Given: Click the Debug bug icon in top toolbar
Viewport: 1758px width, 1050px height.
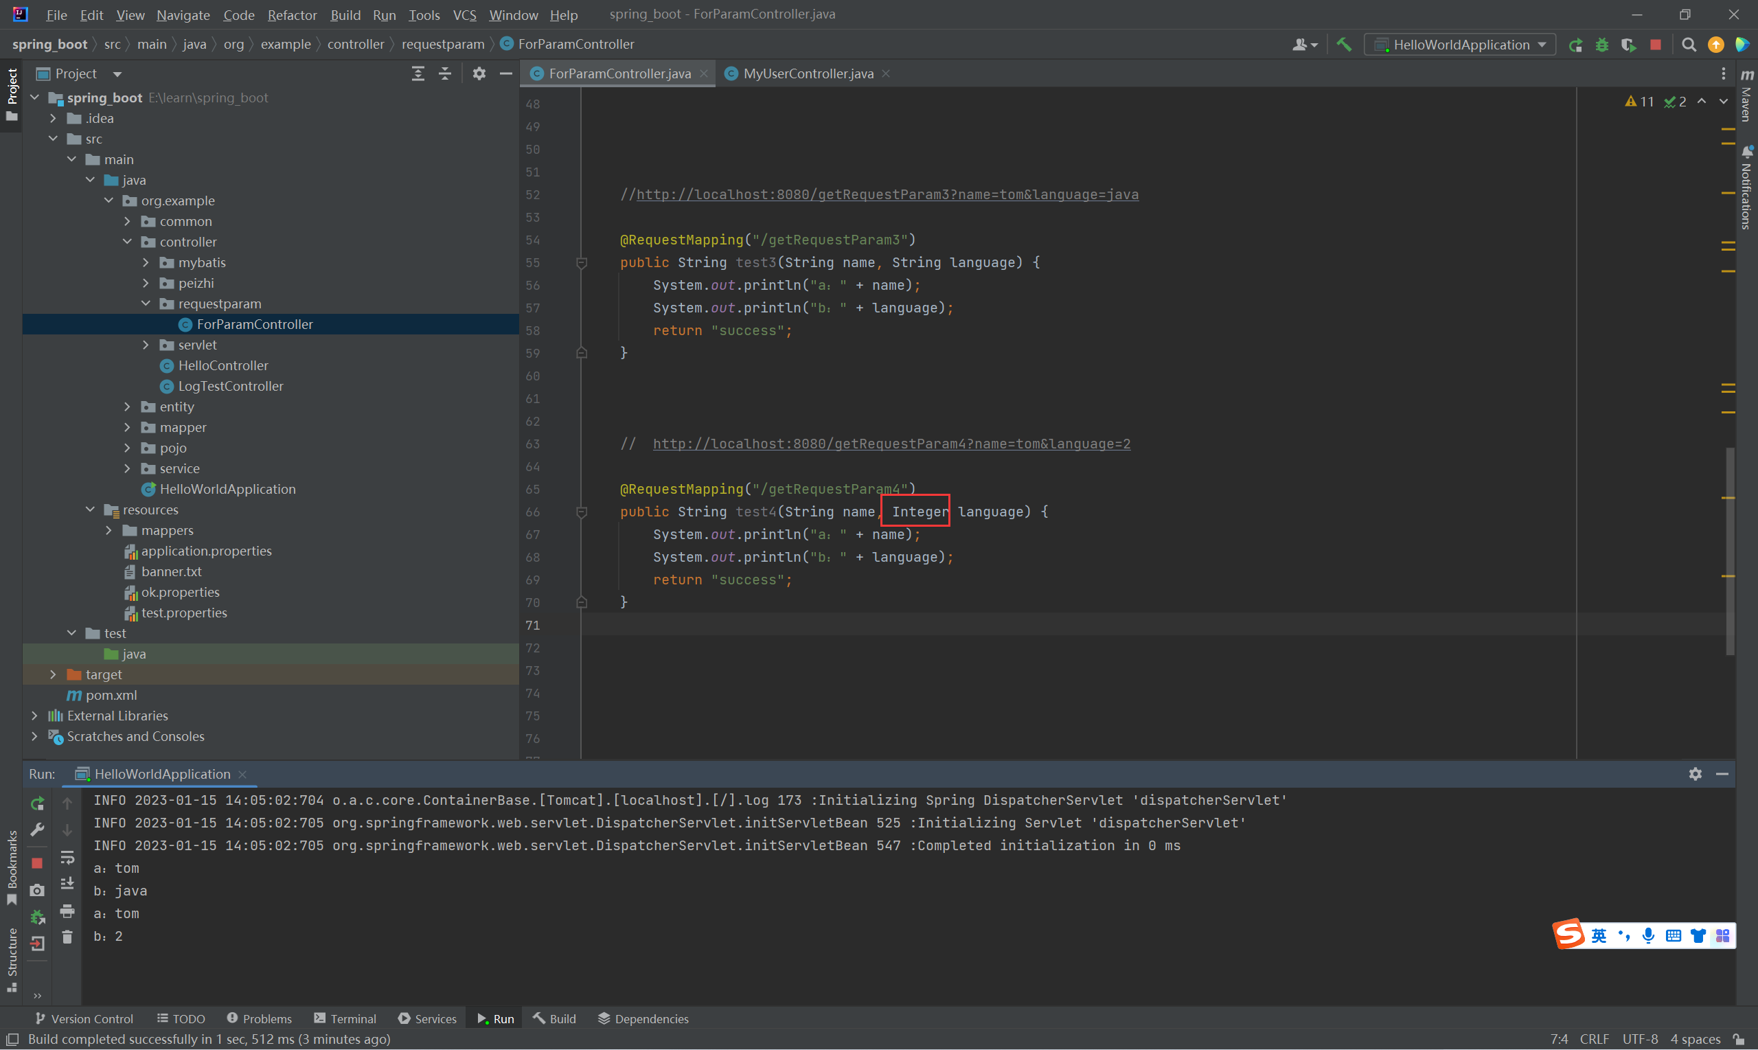Looking at the screenshot, I should point(1601,45).
